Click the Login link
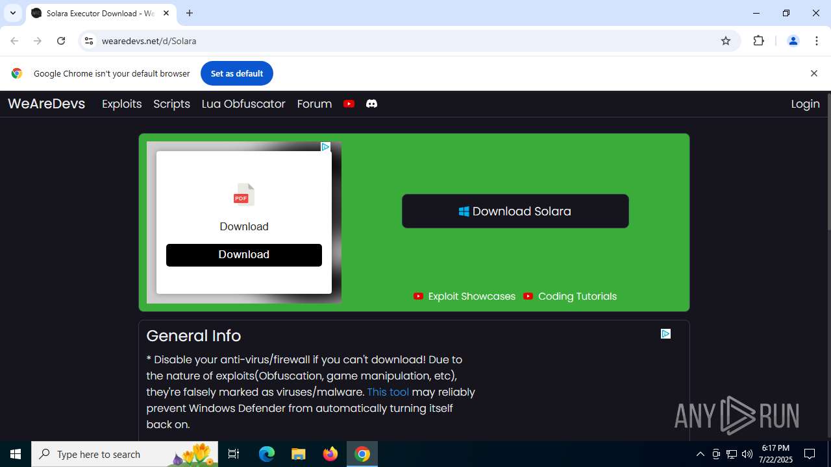831x467 pixels. pos(805,104)
